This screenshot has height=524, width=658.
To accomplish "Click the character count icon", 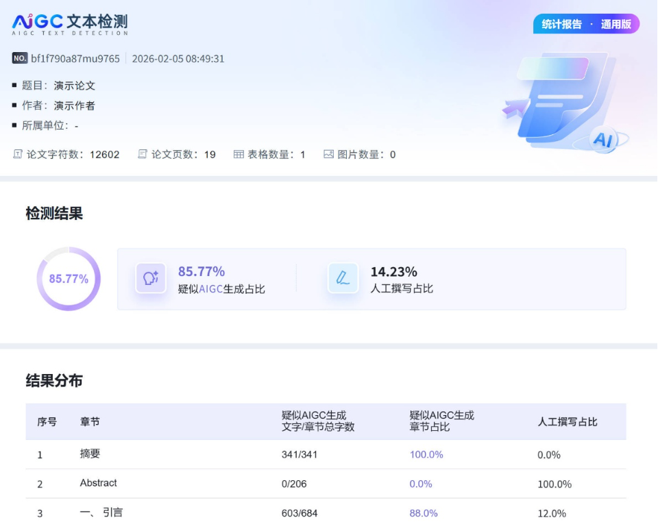I will (18, 154).
